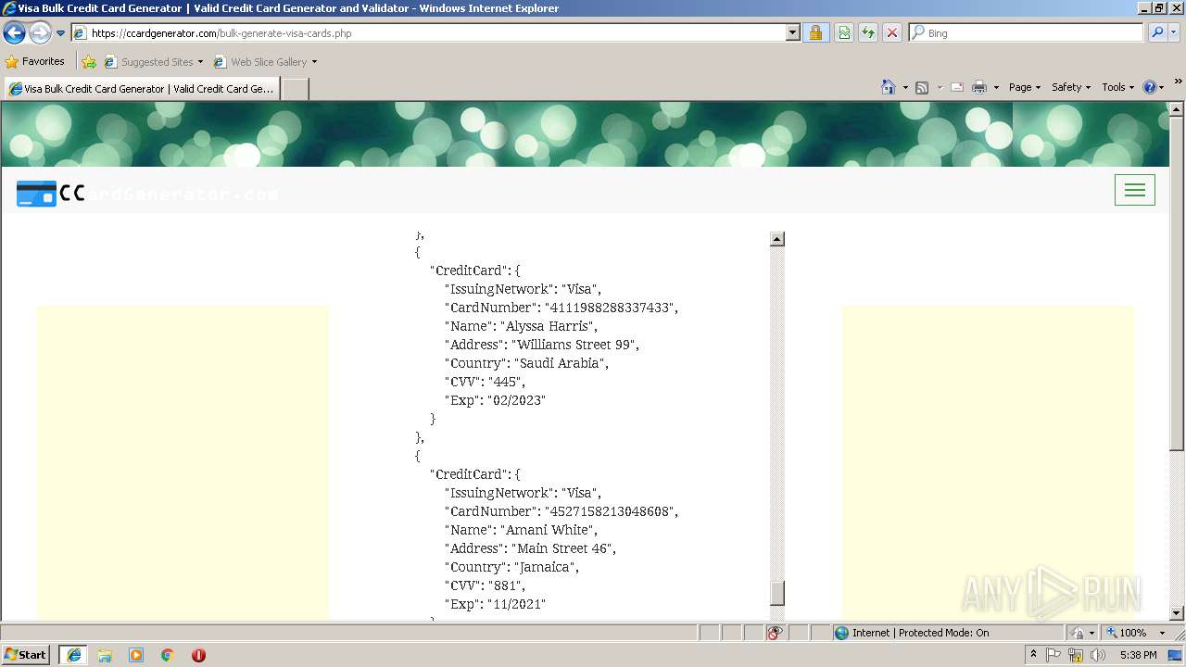Select the Visa Bulk Credit Card Generator tab
Image resolution: width=1186 pixels, height=667 pixels.
(142, 89)
